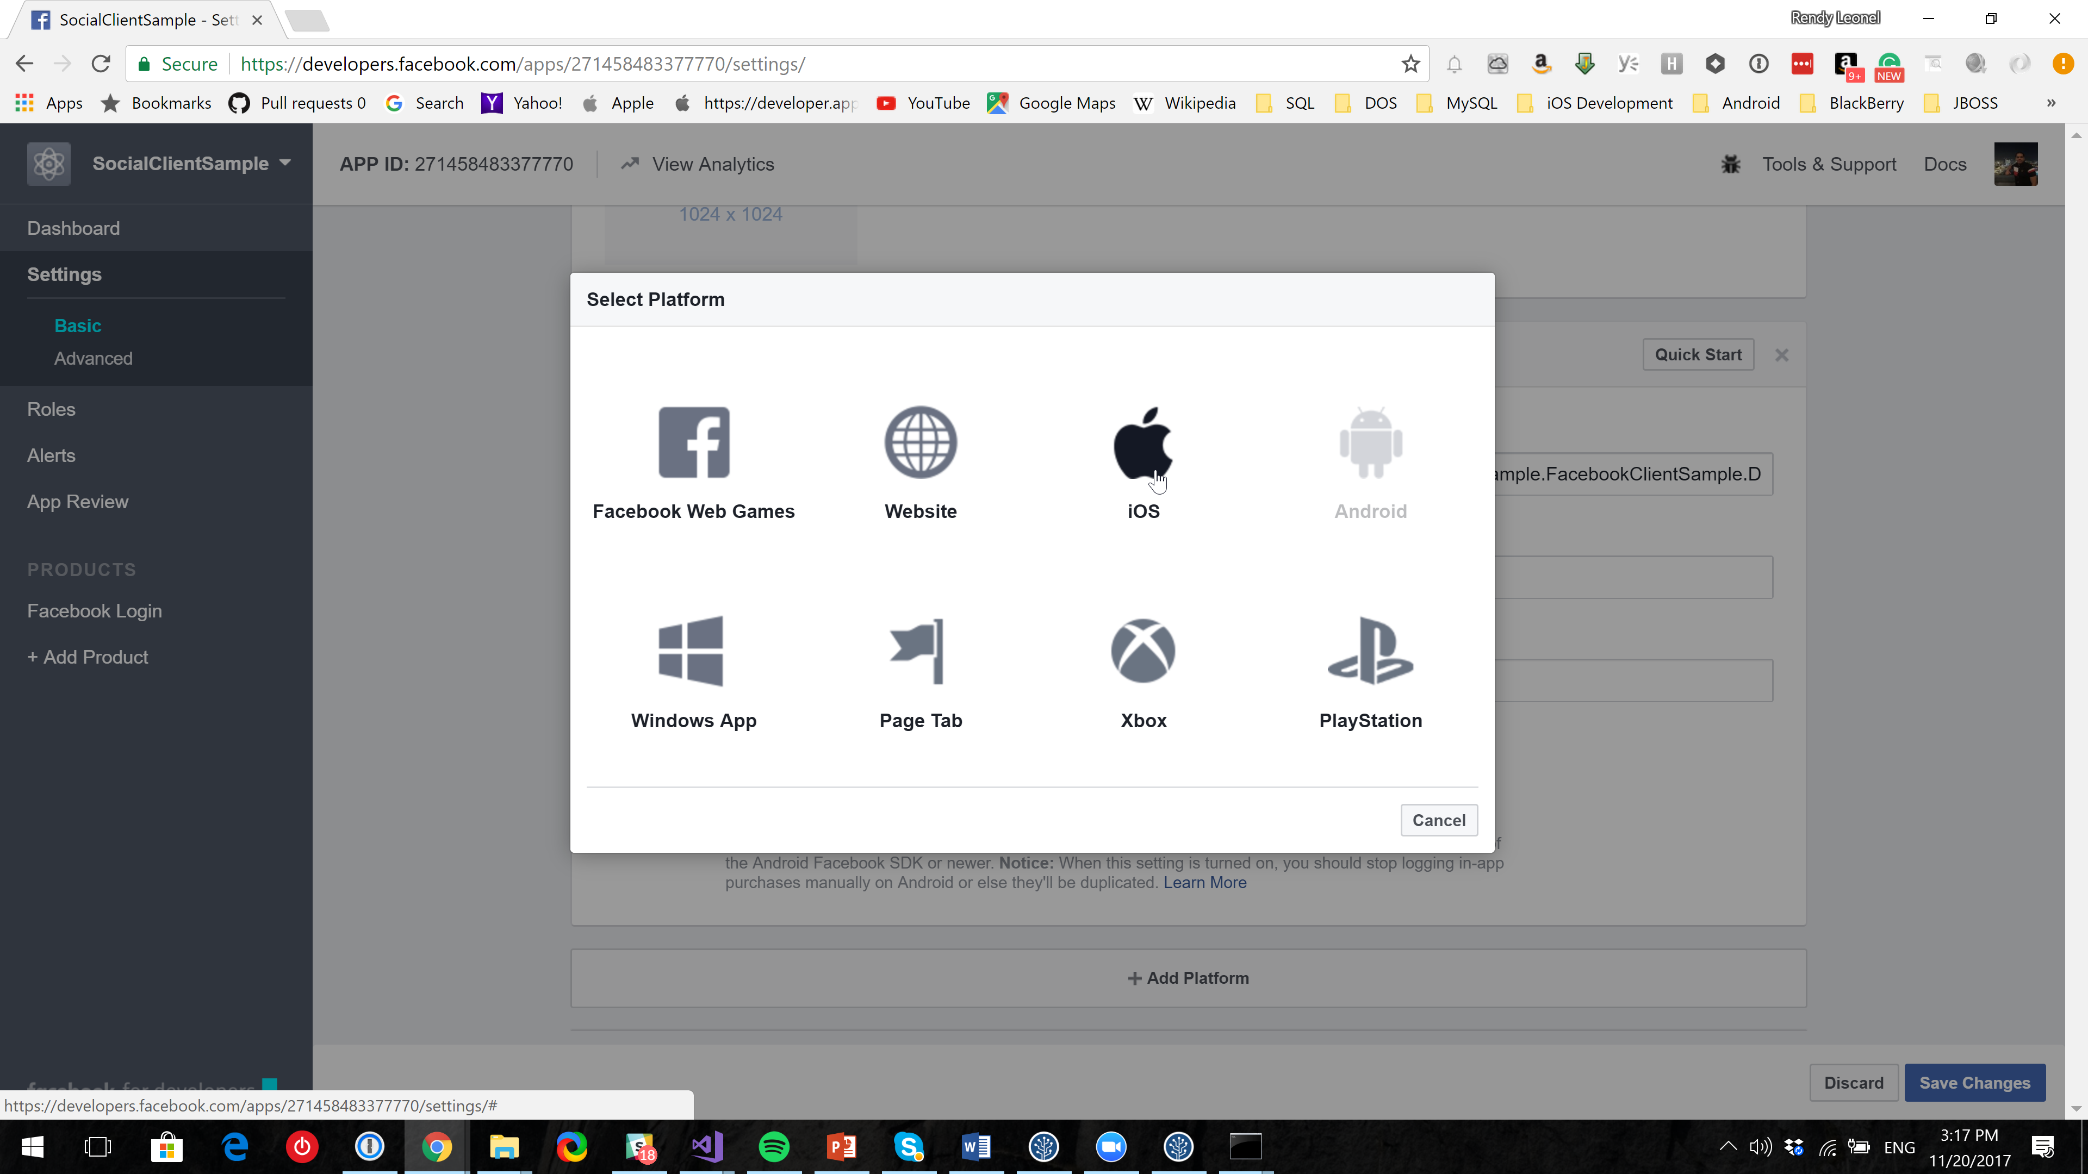Open Advanced settings in sidebar
2088x1174 pixels.
(x=93, y=358)
